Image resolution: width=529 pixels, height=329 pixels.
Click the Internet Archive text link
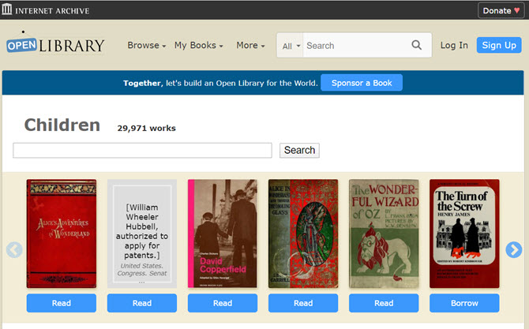click(52, 11)
